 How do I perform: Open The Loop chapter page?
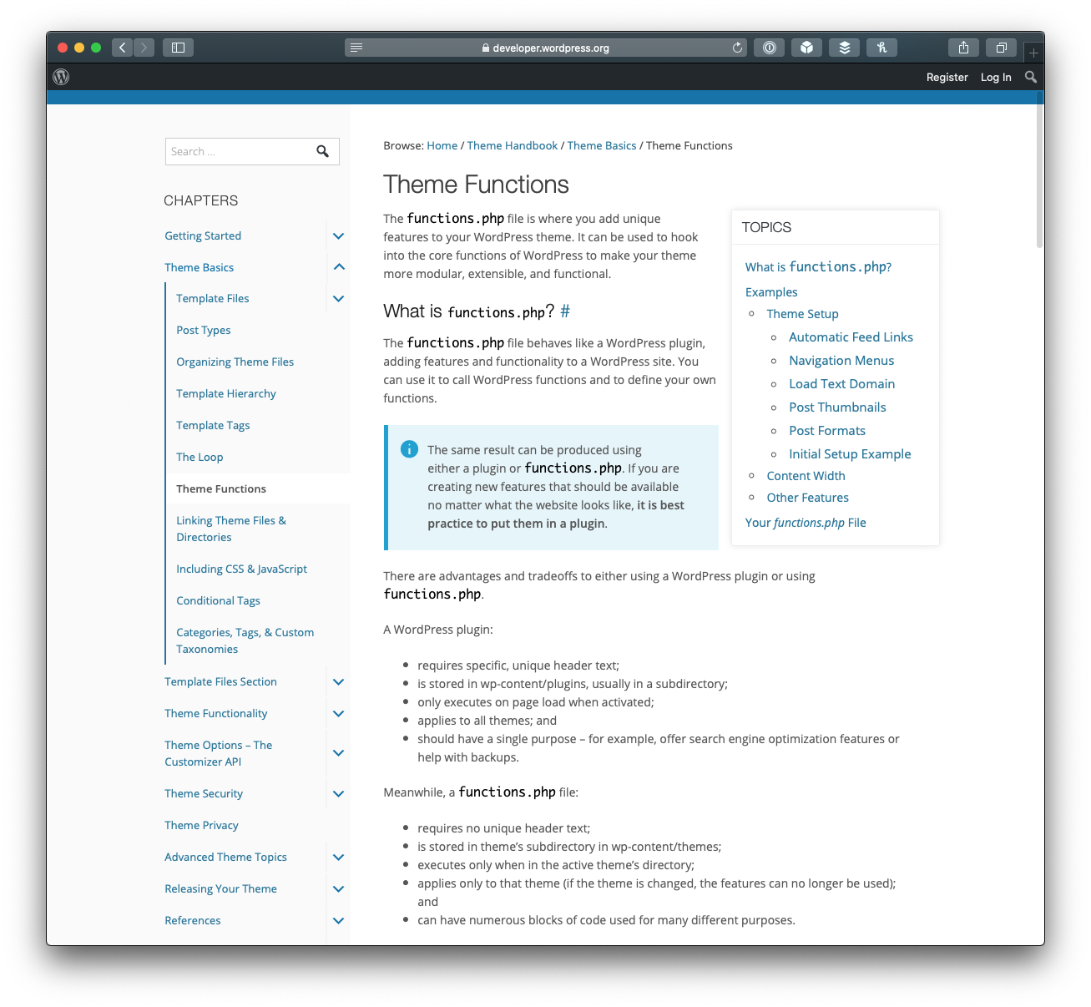(200, 457)
